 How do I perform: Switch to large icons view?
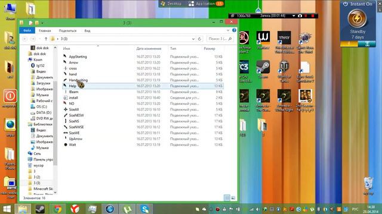tap(233, 198)
